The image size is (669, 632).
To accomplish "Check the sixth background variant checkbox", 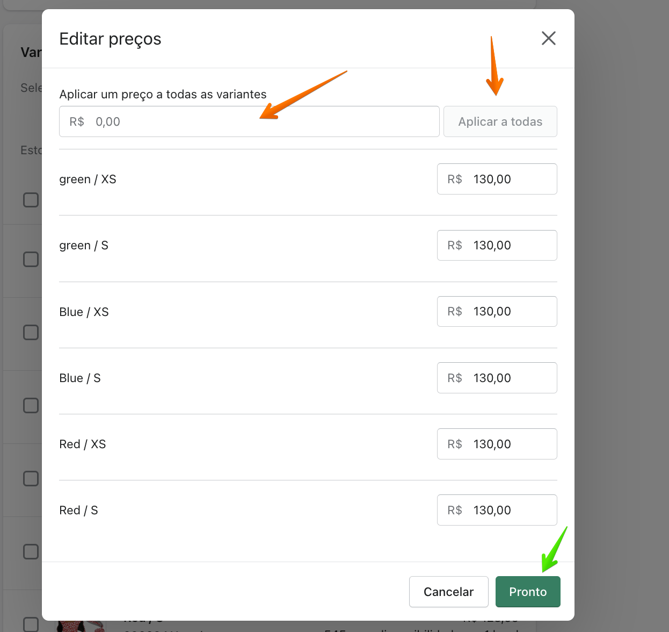I will (x=31, y=552).
